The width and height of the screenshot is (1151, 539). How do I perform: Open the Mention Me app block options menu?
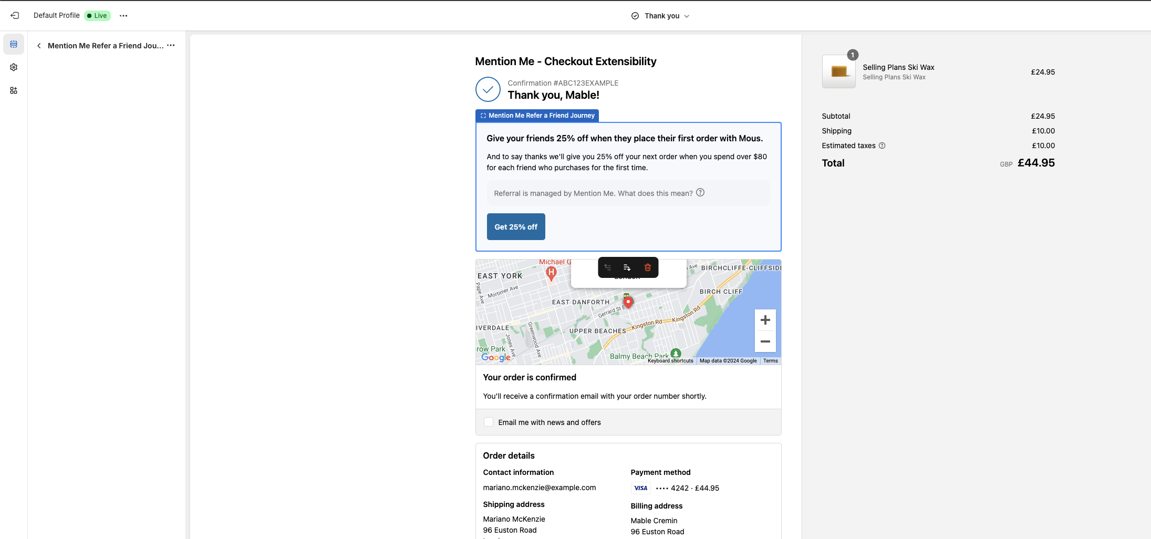[171, 46]
